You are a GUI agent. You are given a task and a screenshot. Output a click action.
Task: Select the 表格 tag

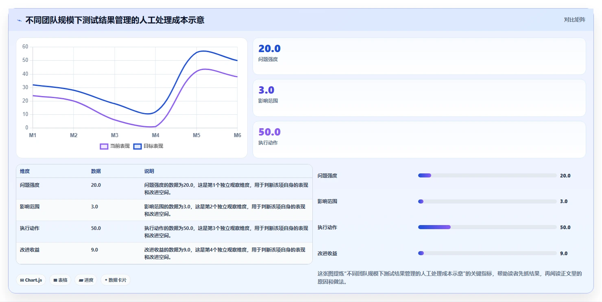(60, 280)
